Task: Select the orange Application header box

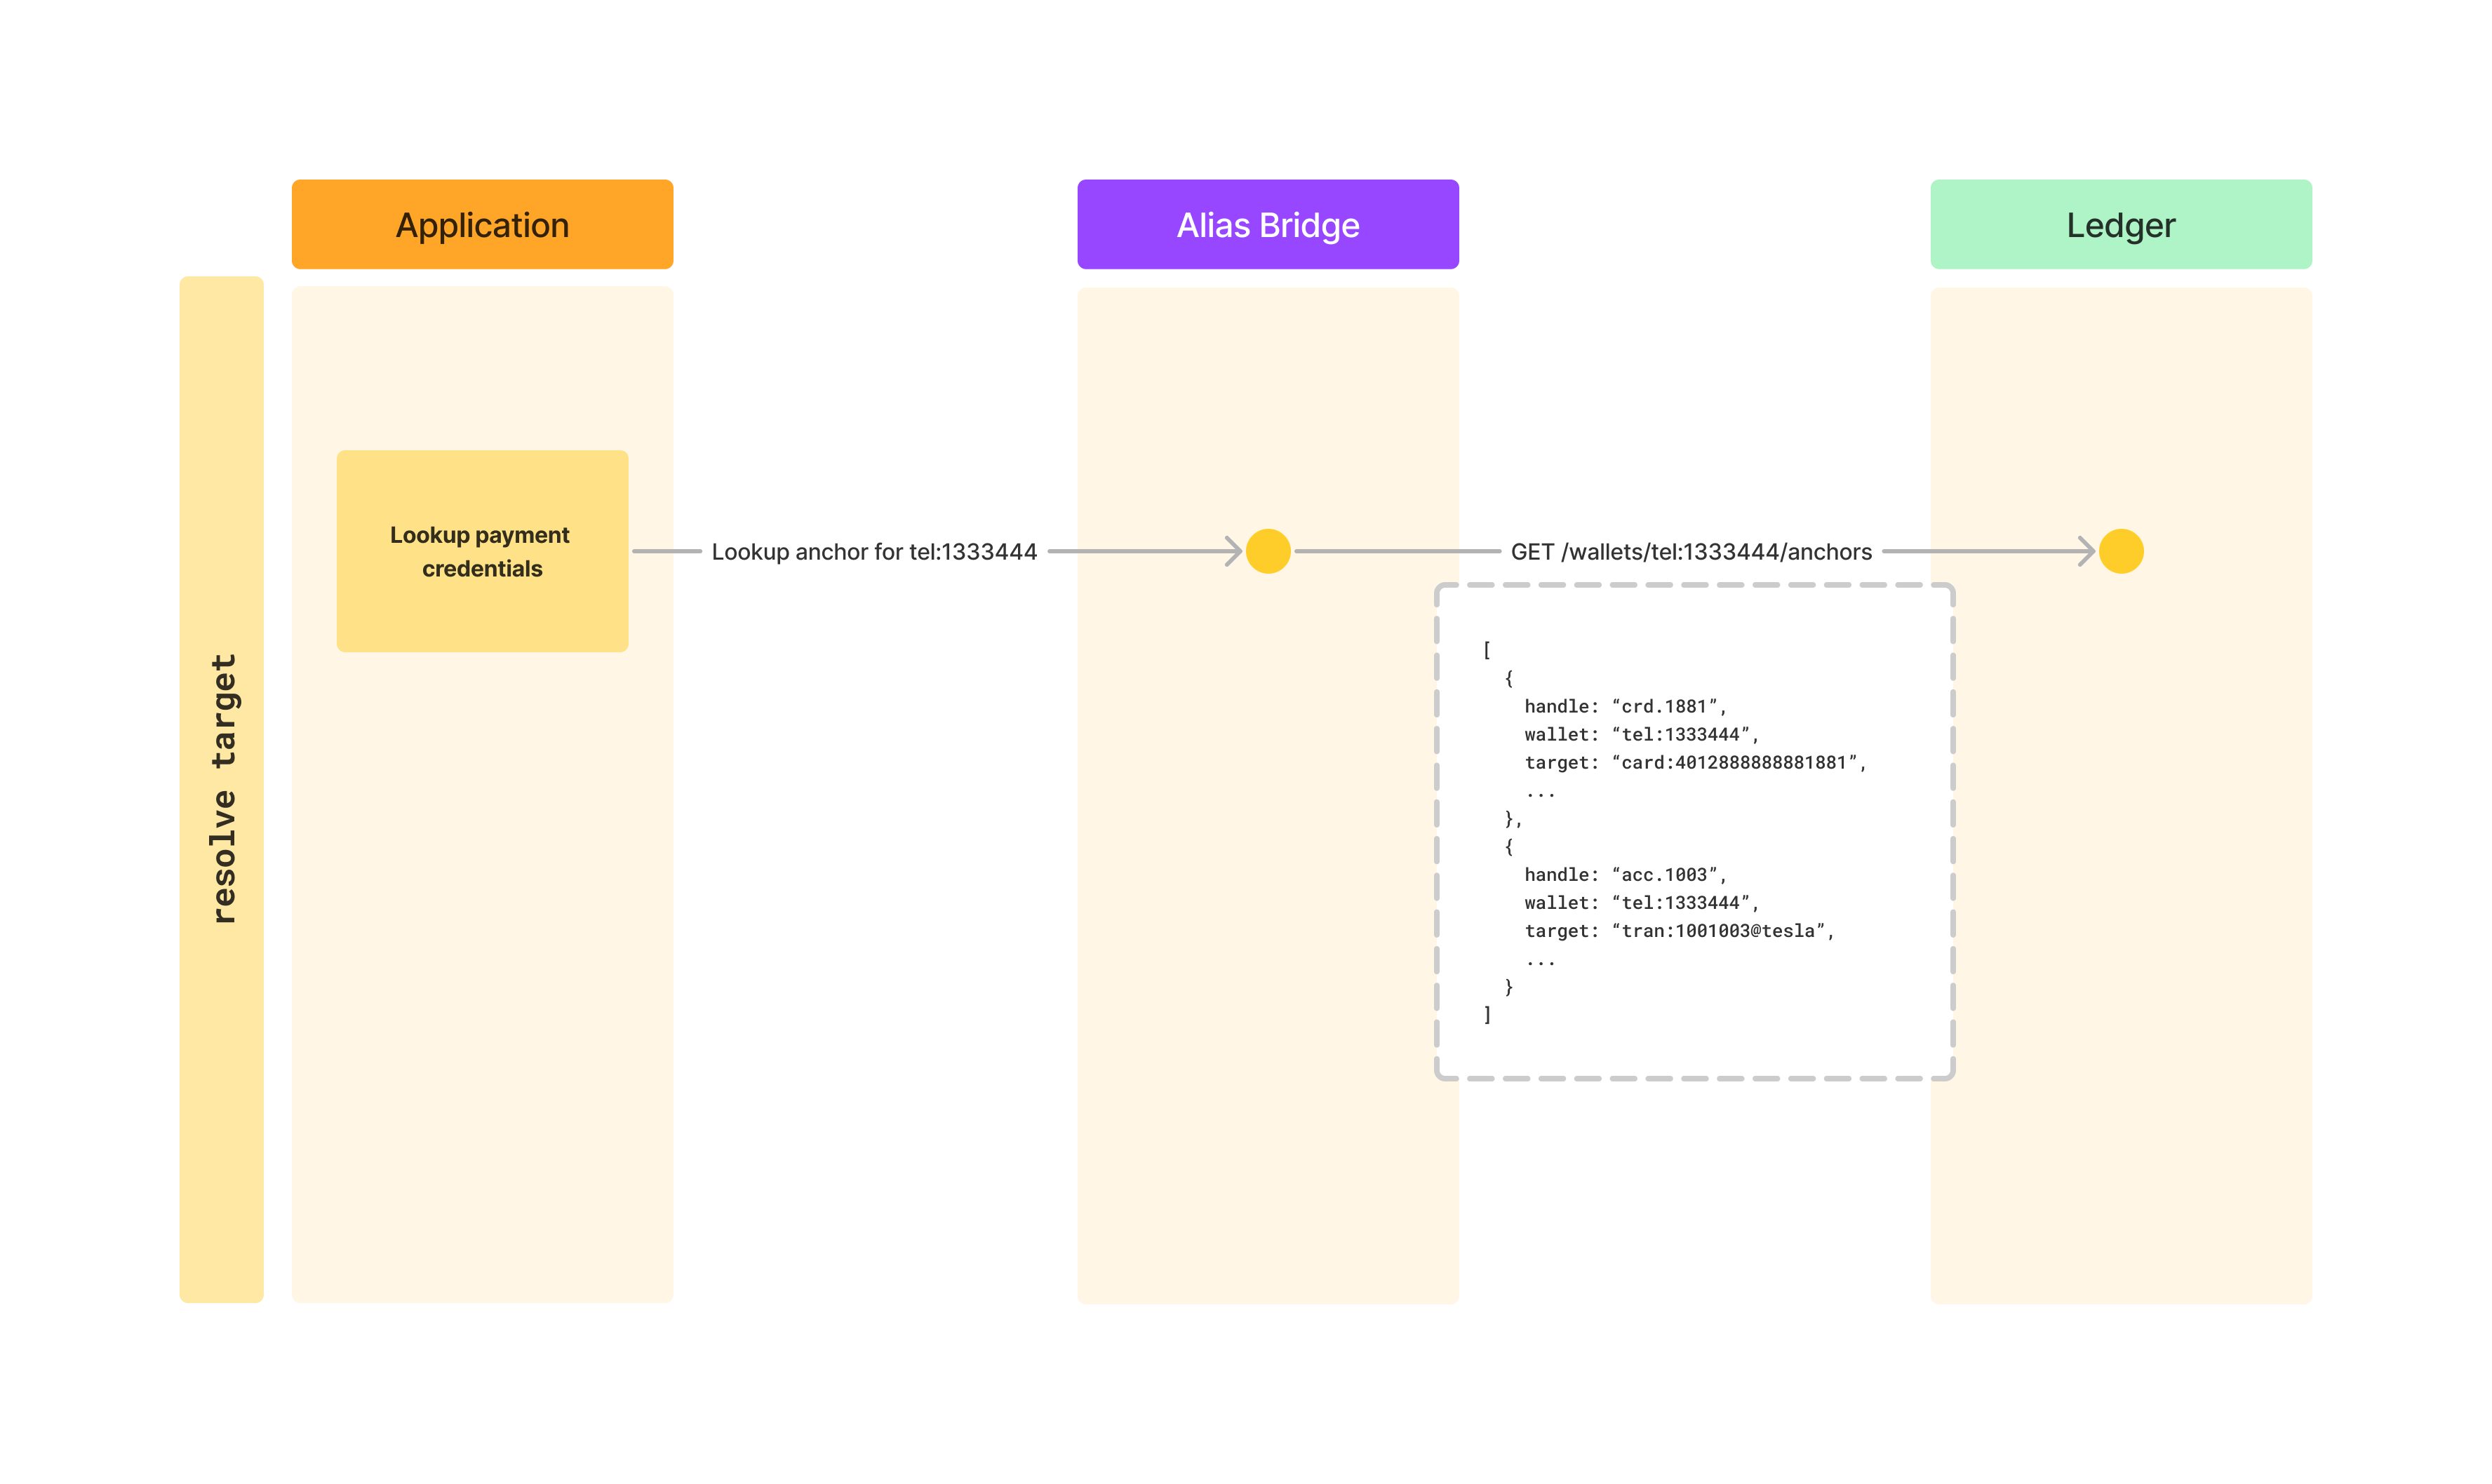Action: pos(482,224)
